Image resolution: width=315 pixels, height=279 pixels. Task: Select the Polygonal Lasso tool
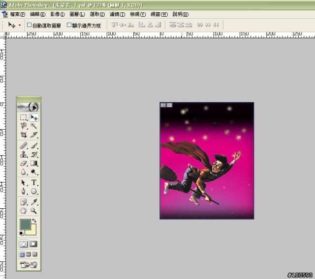[x=24, y=126]
